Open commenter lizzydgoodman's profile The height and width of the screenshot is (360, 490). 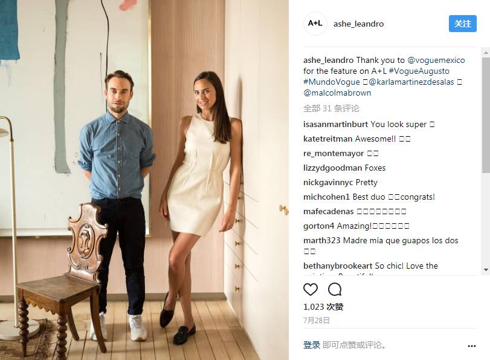[x=332, y=168]
